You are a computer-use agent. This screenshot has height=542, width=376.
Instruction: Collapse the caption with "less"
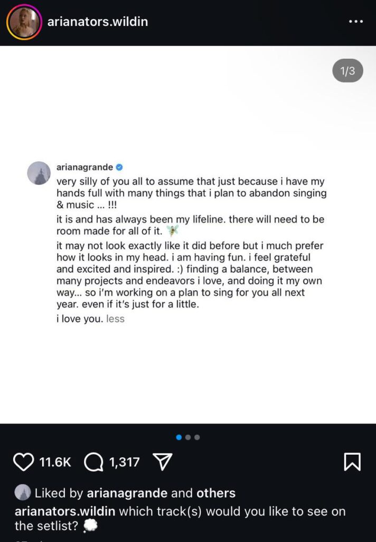point(115,319)
